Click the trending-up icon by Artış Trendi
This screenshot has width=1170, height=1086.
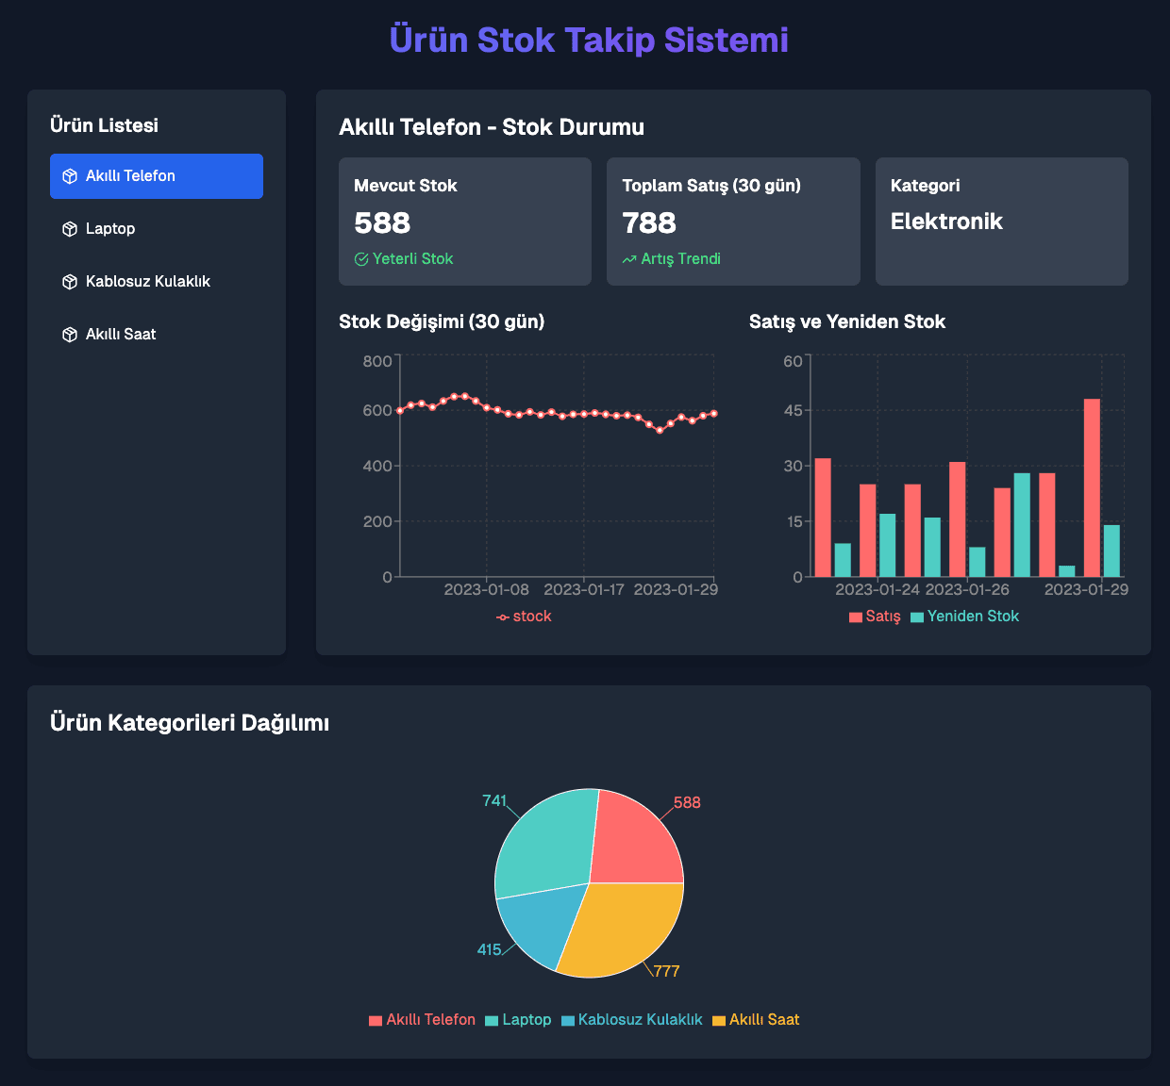pos(629,259)
